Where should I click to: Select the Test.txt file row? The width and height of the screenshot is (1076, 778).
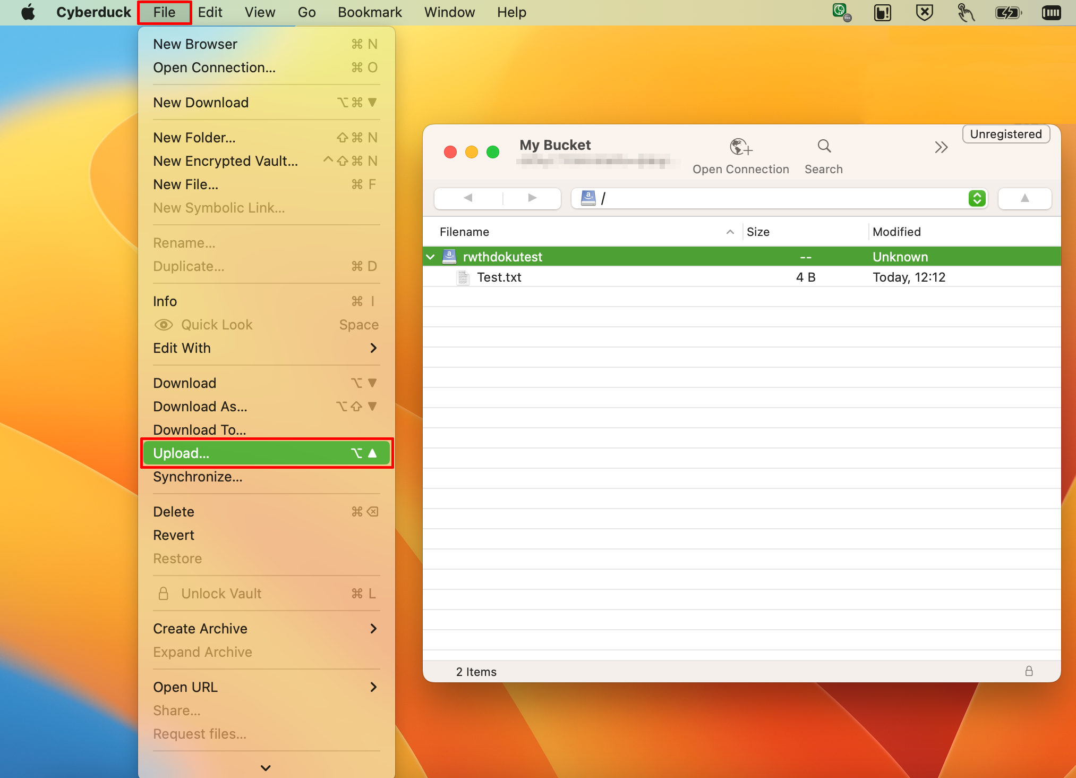click(x=741, y=277)
